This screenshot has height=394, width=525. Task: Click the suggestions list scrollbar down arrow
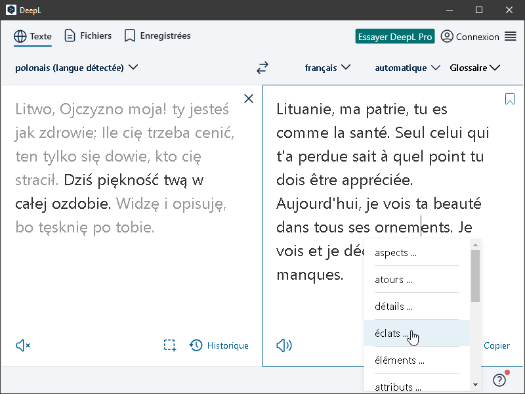475,384
